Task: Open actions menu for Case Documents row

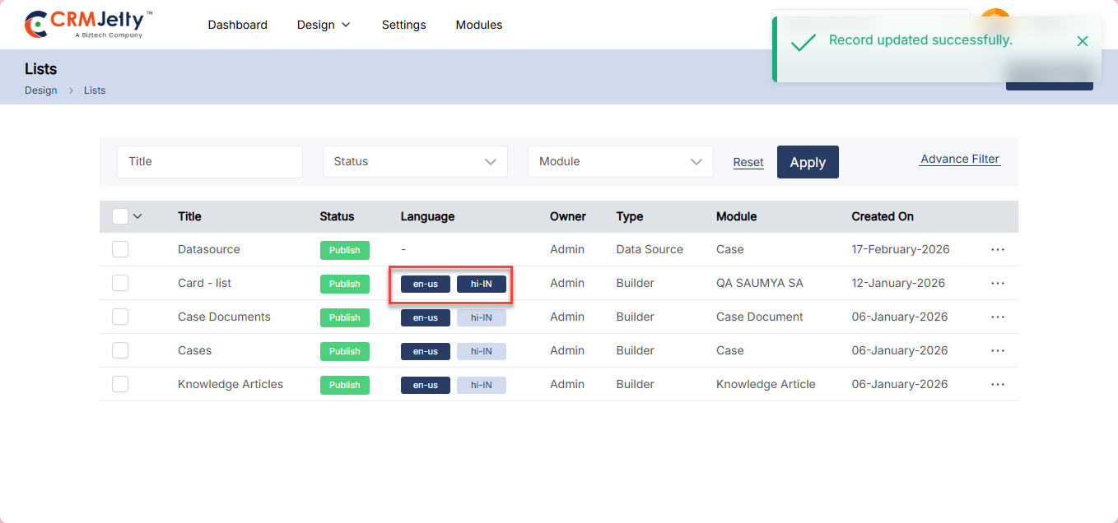Action: pos(997,317)
